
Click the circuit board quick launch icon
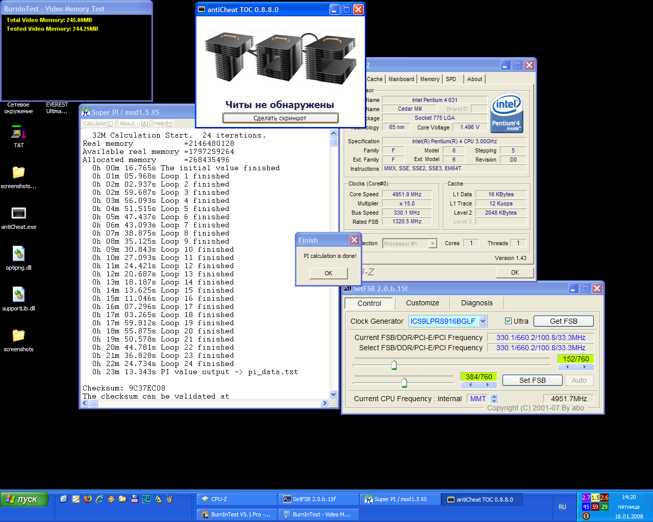146,499
